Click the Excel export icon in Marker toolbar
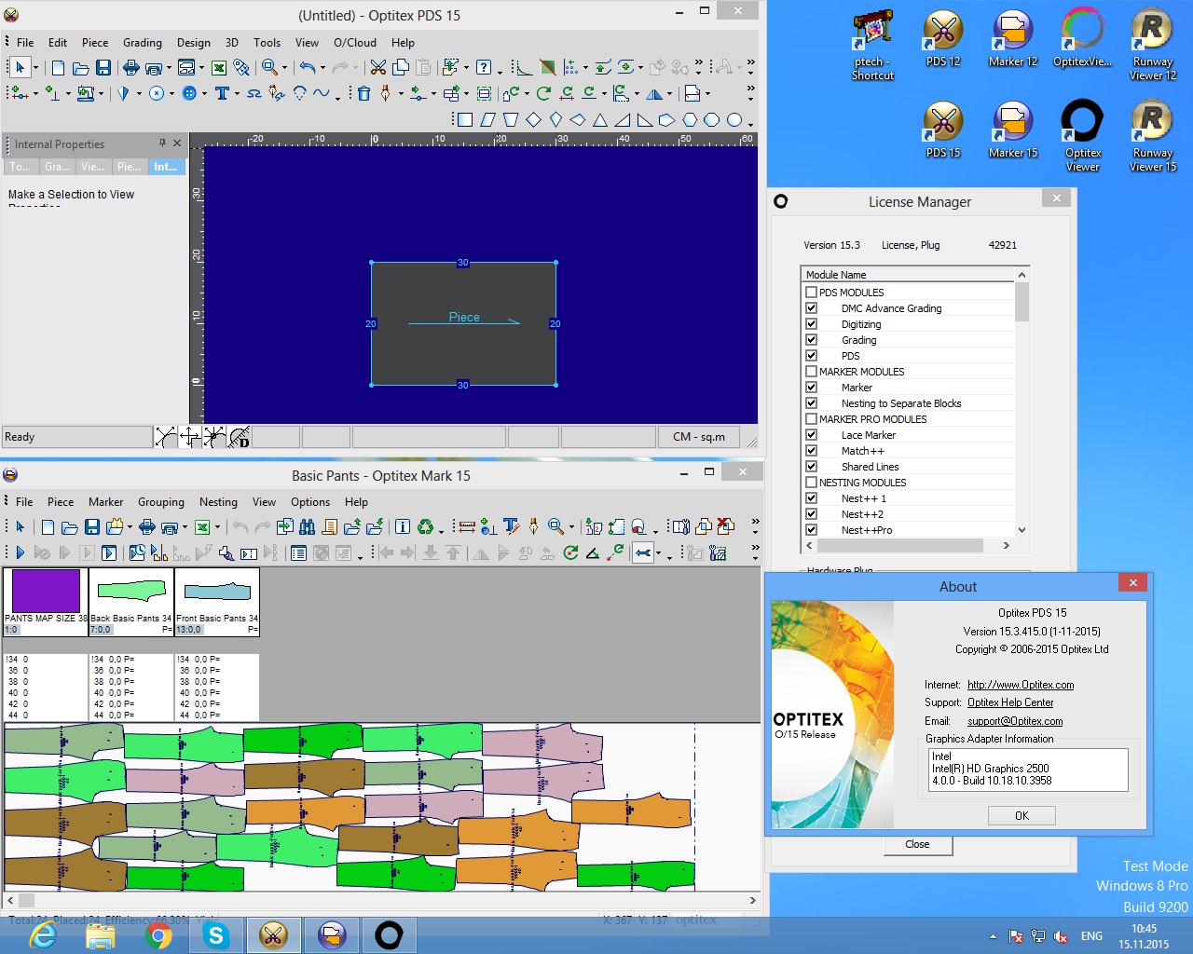Image resolution: width=1193 pixels, height=954 pixels. click(201, 526)
